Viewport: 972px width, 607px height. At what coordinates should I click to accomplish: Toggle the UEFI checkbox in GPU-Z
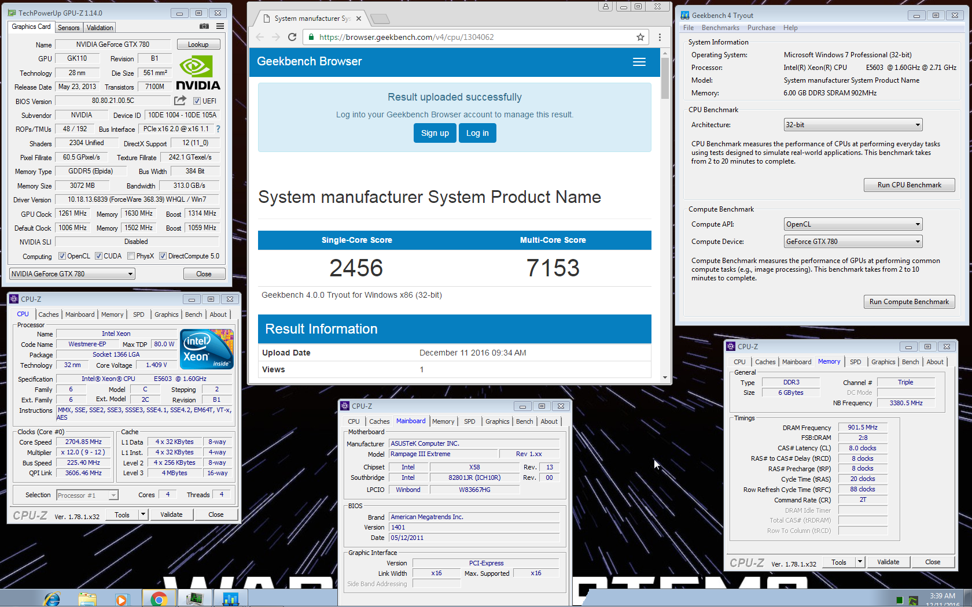(x=197, y=101)
